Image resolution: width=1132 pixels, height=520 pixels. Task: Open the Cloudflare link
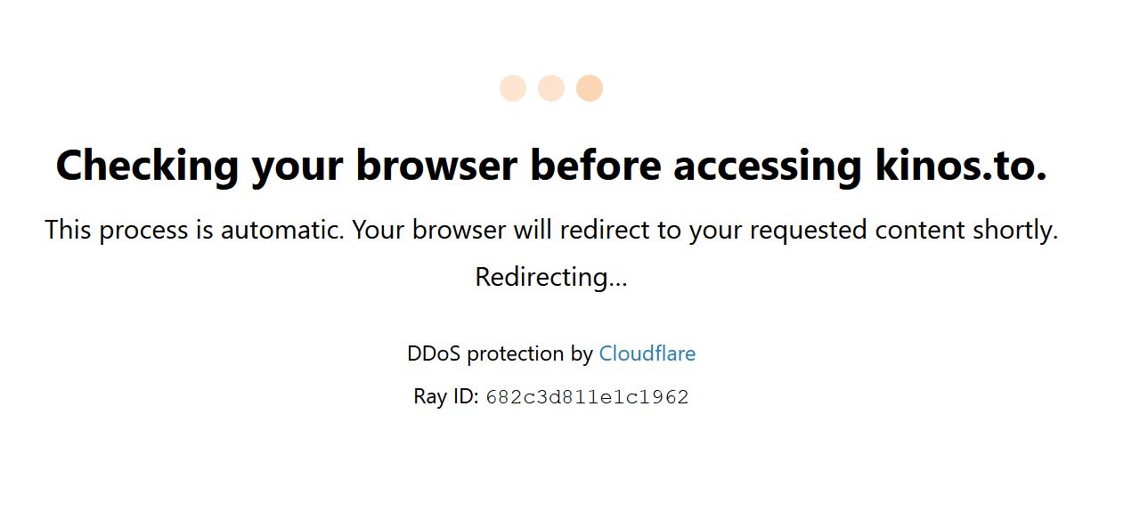(x=647, y=353)
